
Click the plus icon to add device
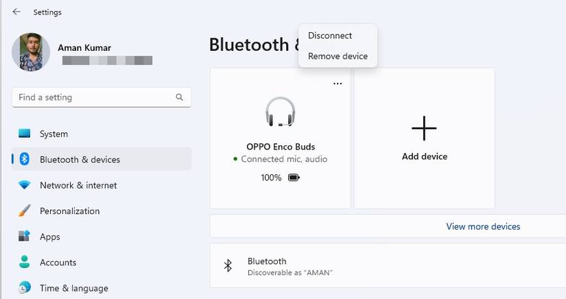(x=424, y=128)
